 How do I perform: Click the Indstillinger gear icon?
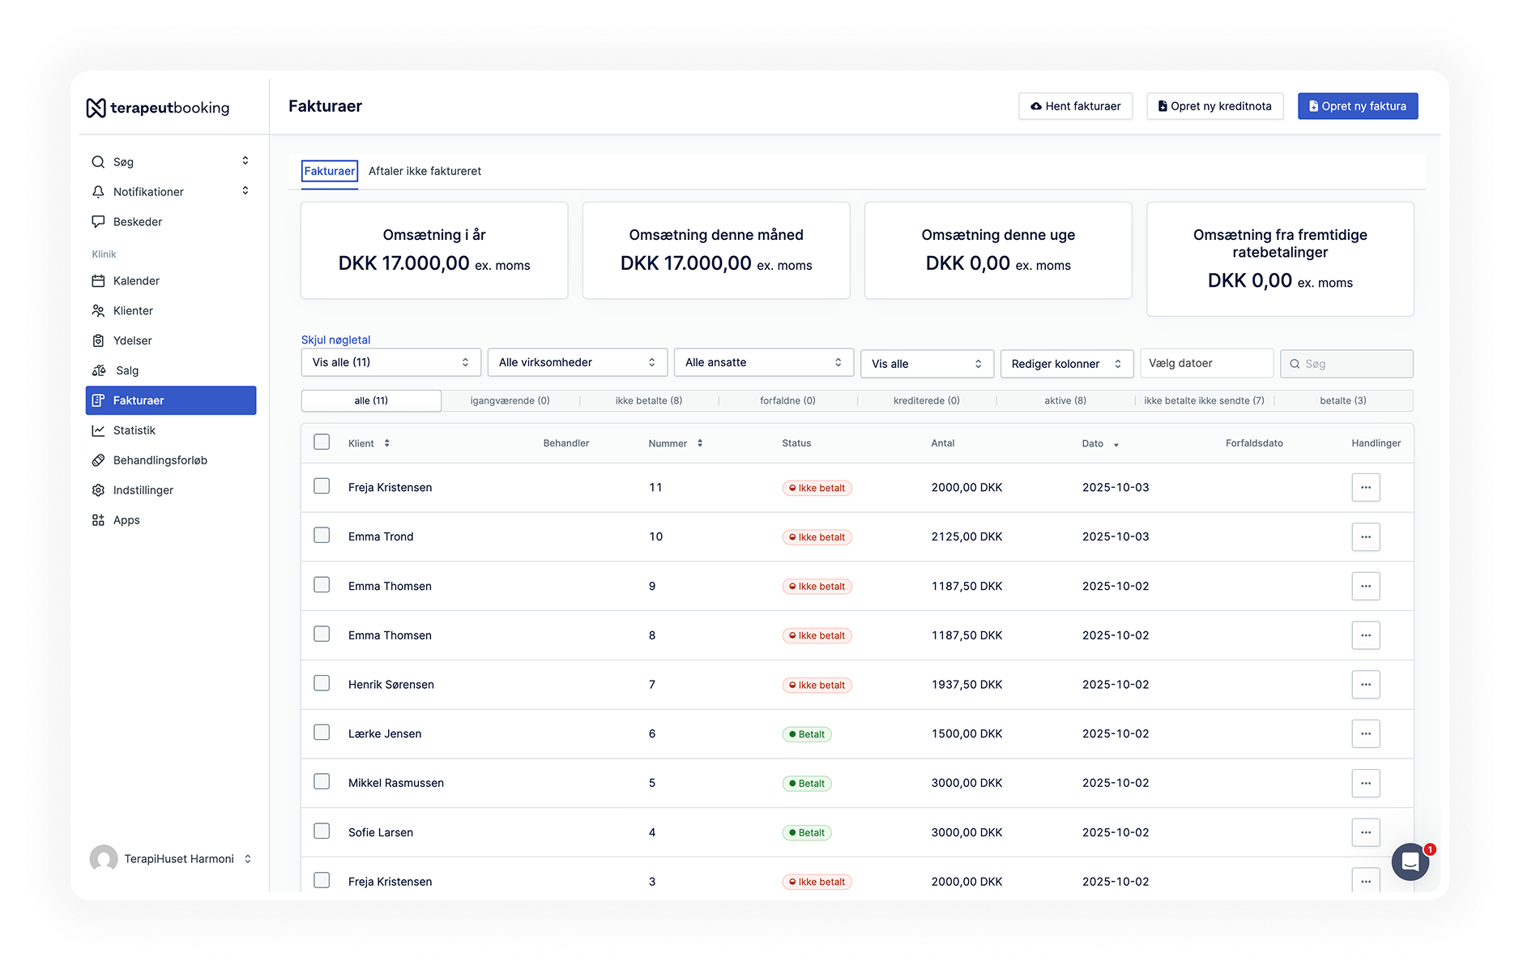[98, 490]
